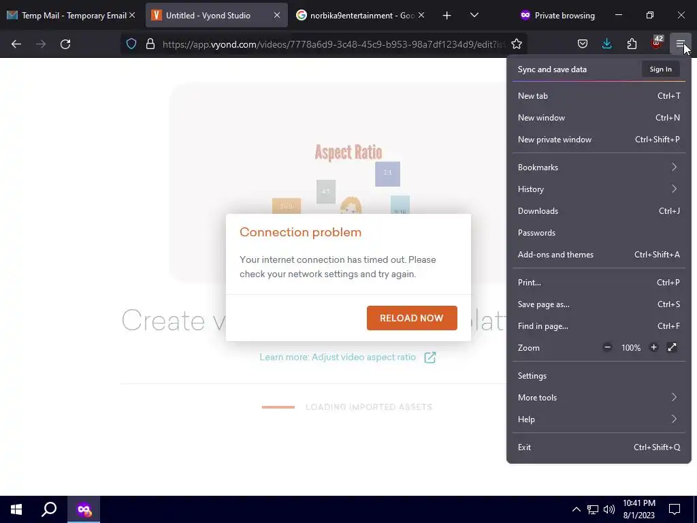Go back using the browser back arrow
697x523 pixels.
[16, 44]
